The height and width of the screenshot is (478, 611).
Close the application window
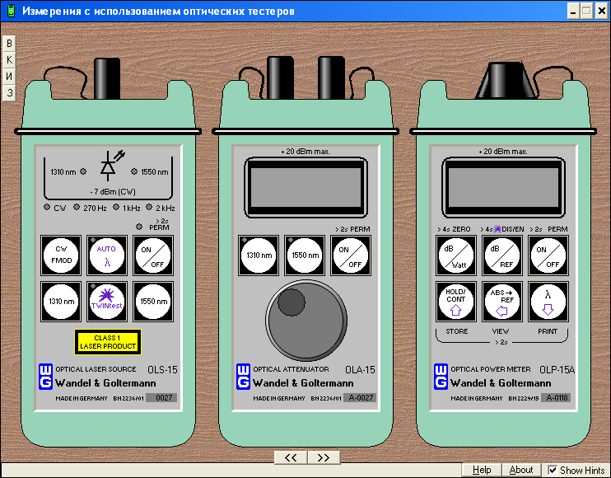601,11
